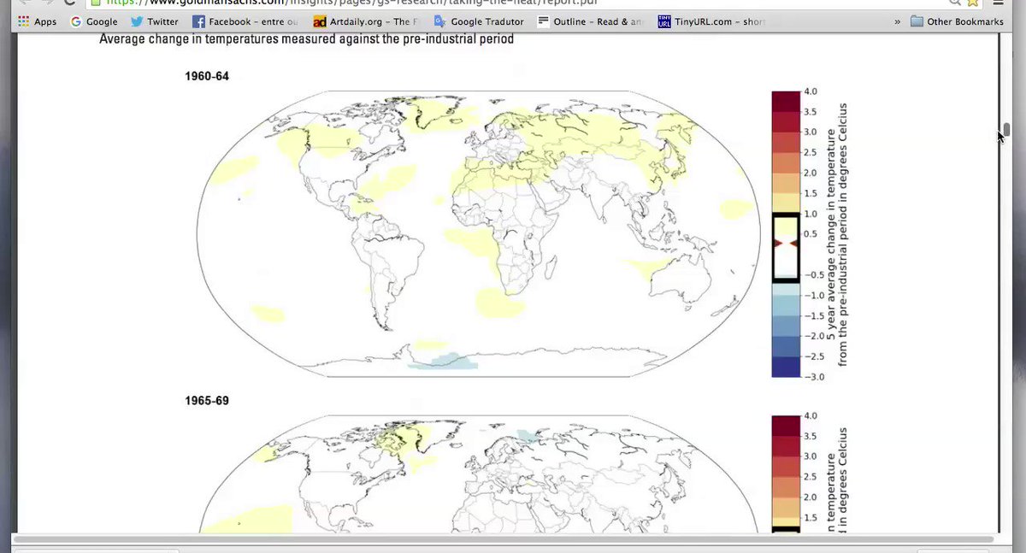Click the horizontal scrollbar at bottom
Screen dimensions: 1026x553
[x=503, y=538]
